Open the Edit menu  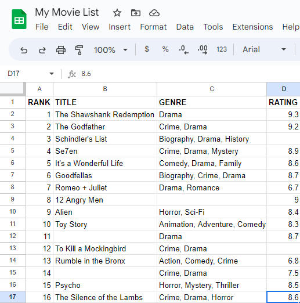(x=65, y=27)
